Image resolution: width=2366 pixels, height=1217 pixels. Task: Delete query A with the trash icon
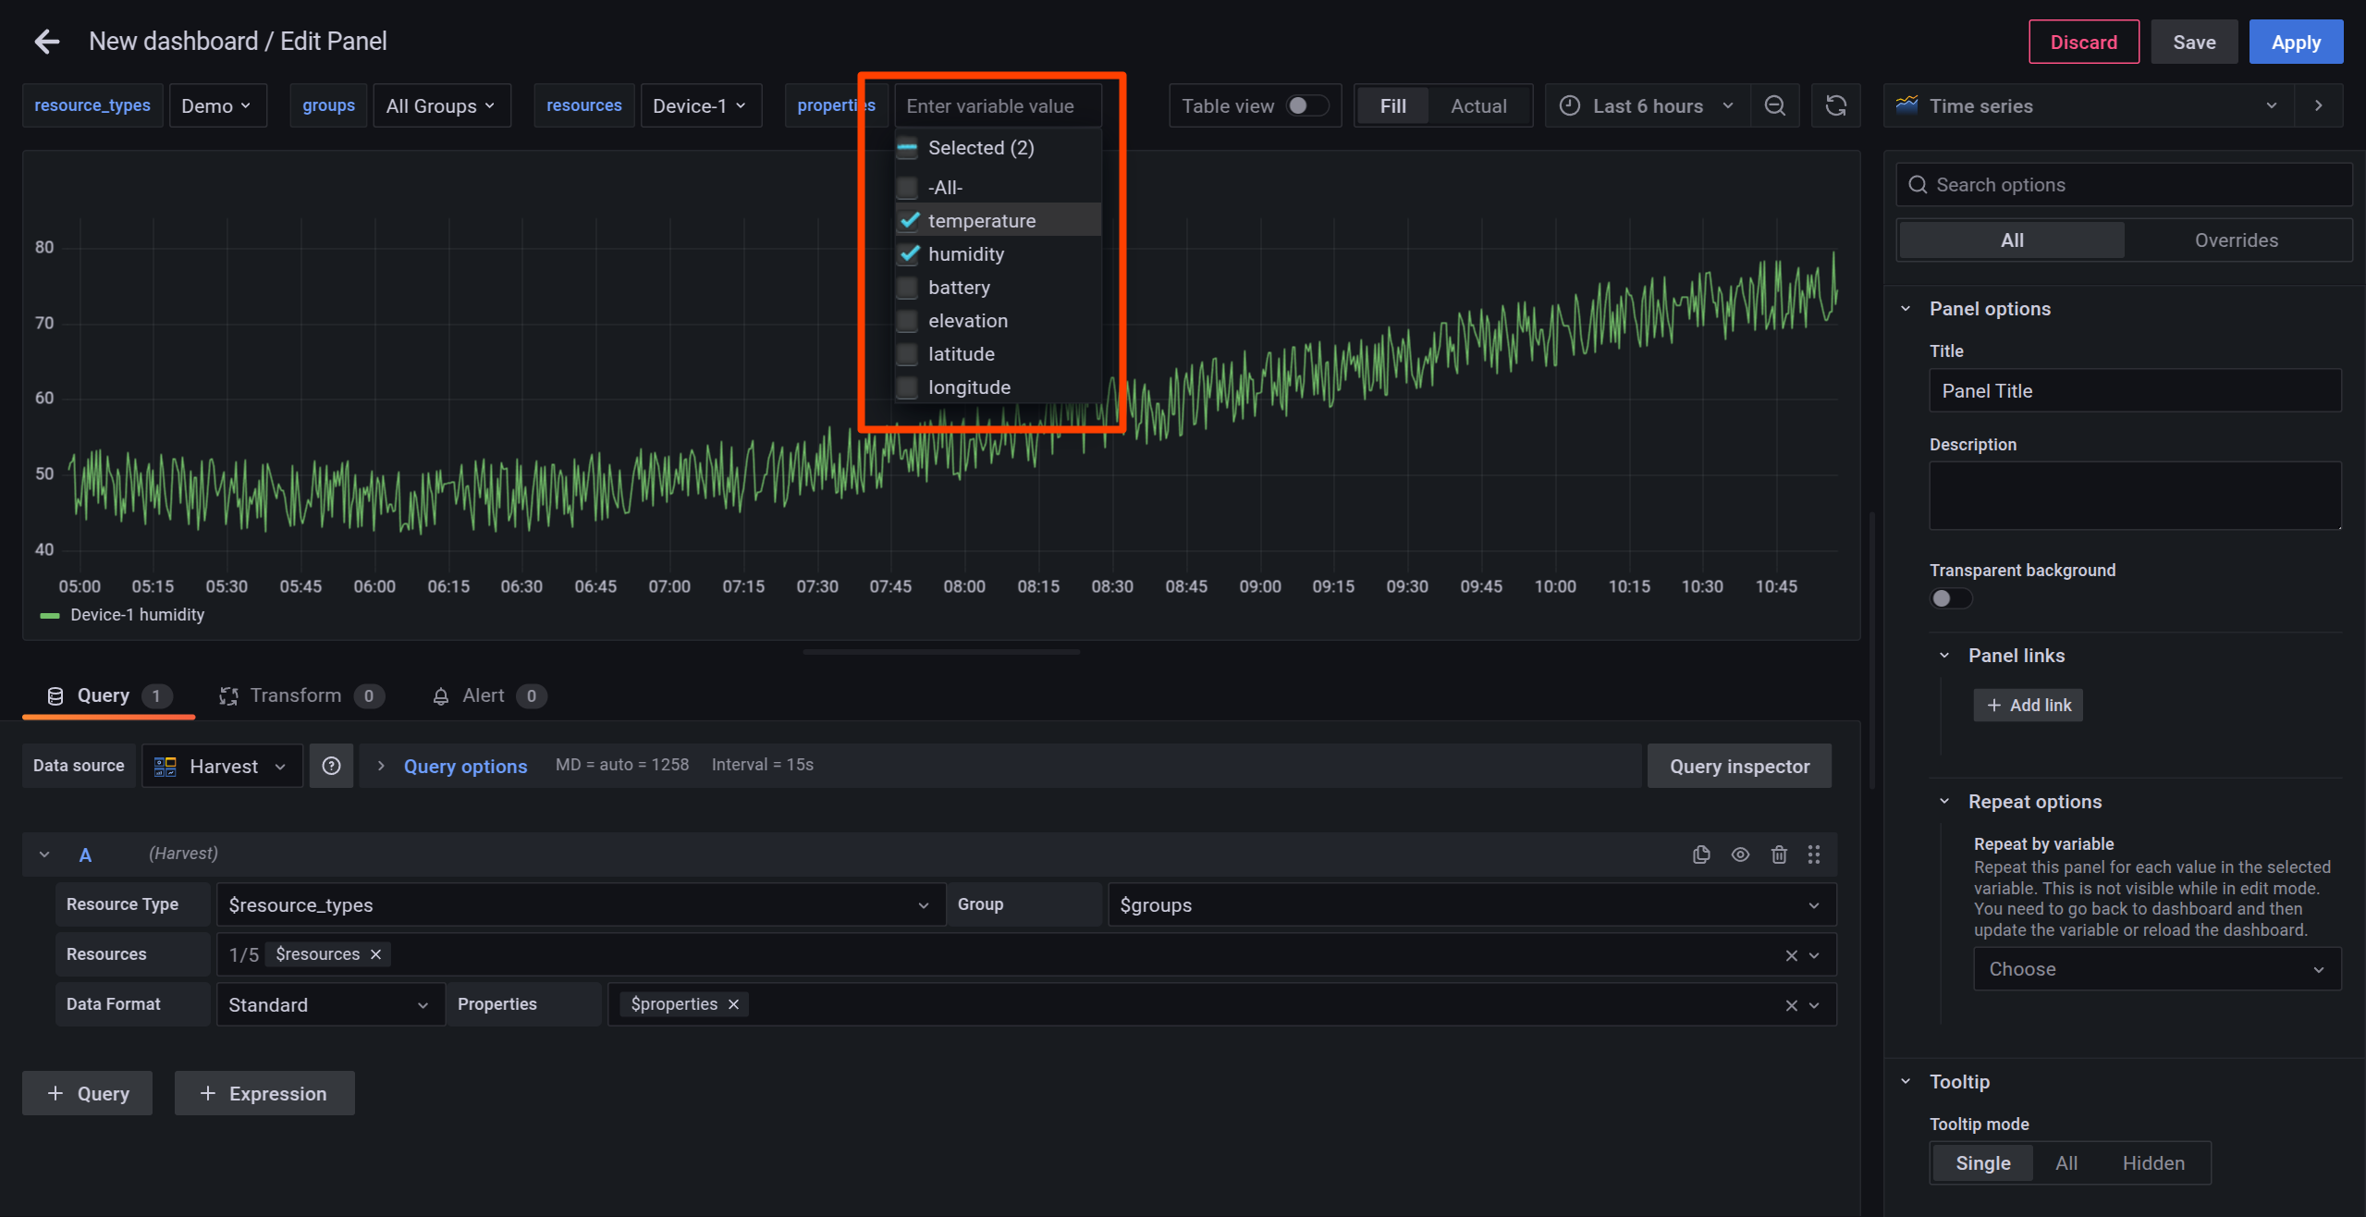click(x=1779, y=854)
